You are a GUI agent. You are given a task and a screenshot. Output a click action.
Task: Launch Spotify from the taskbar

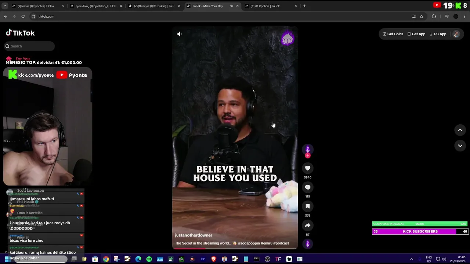pos(149,259)
